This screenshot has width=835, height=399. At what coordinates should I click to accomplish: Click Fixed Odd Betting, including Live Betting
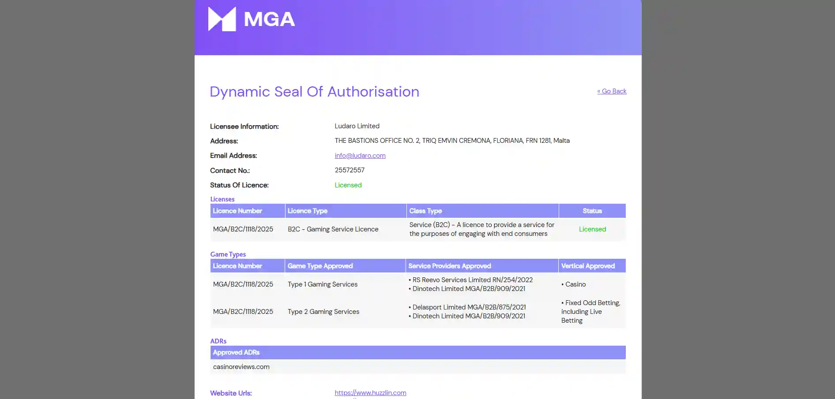[x=591, y=312]
